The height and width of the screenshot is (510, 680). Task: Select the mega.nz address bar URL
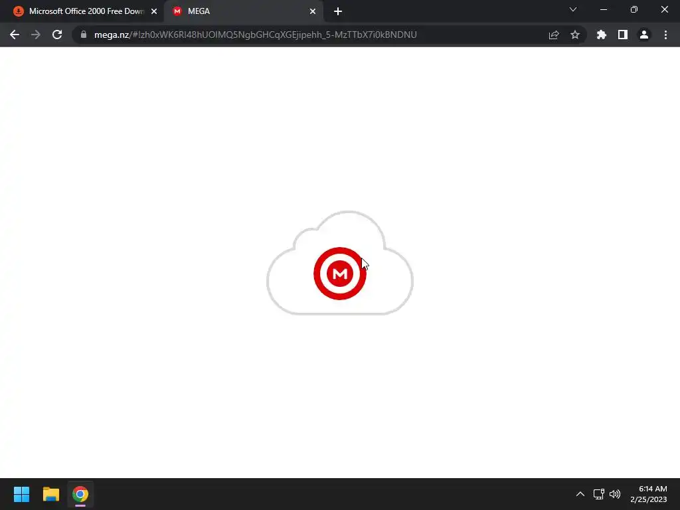(x=256, y=35)
